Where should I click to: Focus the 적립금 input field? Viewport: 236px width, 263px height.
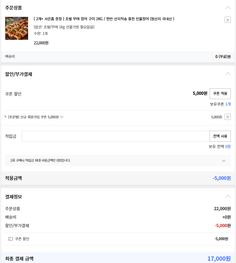[115, 136]
